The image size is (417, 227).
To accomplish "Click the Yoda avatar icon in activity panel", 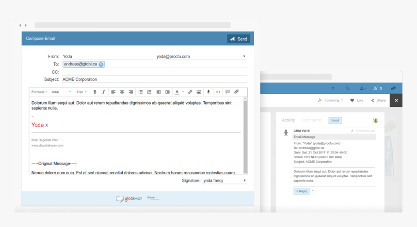I will [375, 120].
